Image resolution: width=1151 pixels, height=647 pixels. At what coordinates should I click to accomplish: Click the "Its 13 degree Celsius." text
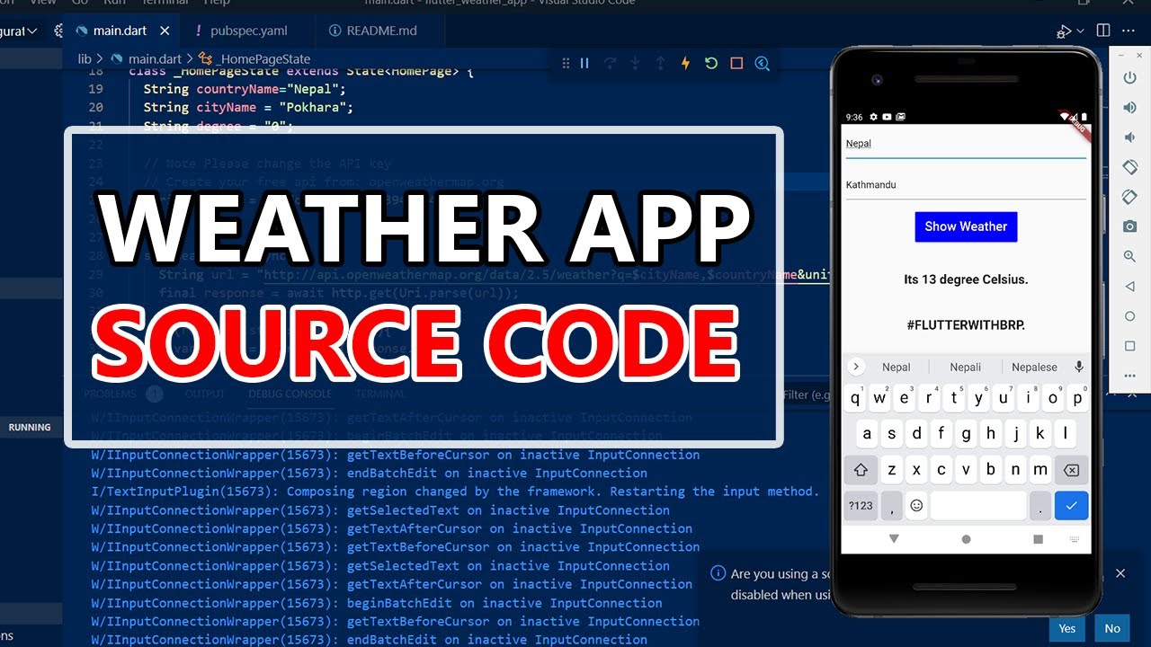click(x=966, y=279)
